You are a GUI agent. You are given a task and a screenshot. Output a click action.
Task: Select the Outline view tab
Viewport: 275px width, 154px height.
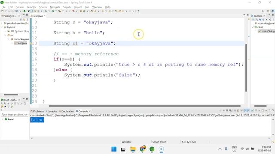pos(258,16)
